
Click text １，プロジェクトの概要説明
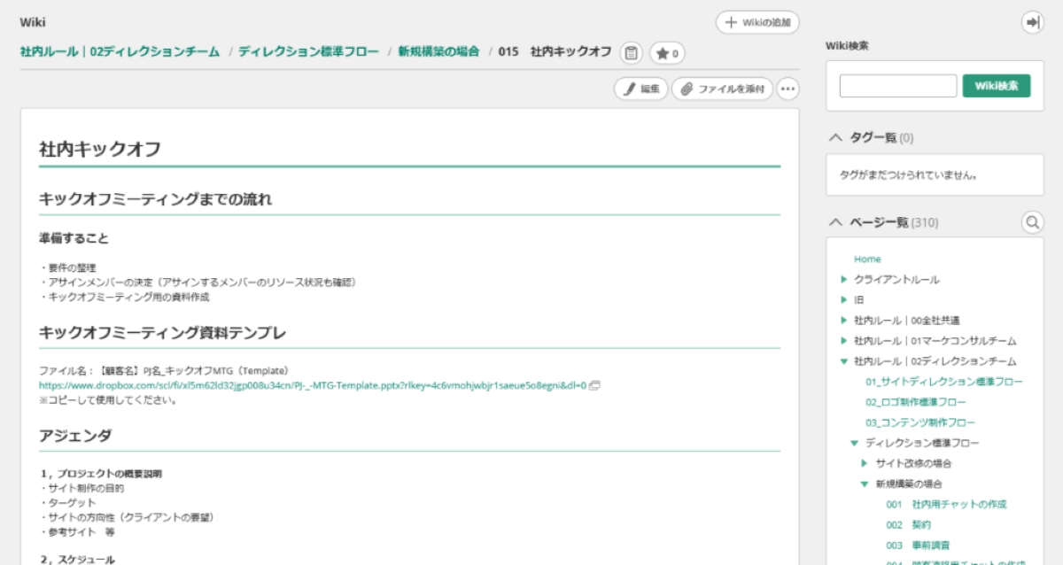(x=101, y=475)
